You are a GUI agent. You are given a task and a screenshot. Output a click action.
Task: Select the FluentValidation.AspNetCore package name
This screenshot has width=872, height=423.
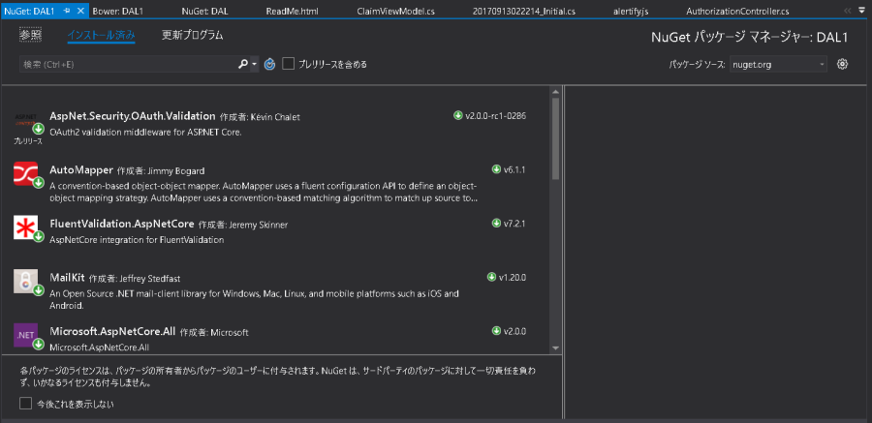(122, 224)
